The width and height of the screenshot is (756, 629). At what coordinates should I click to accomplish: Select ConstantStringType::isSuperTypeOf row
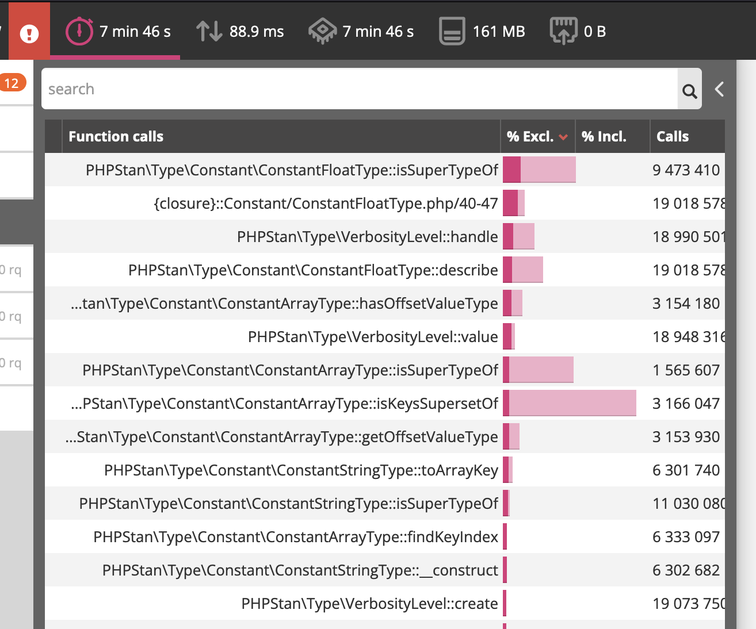point(385,503)
